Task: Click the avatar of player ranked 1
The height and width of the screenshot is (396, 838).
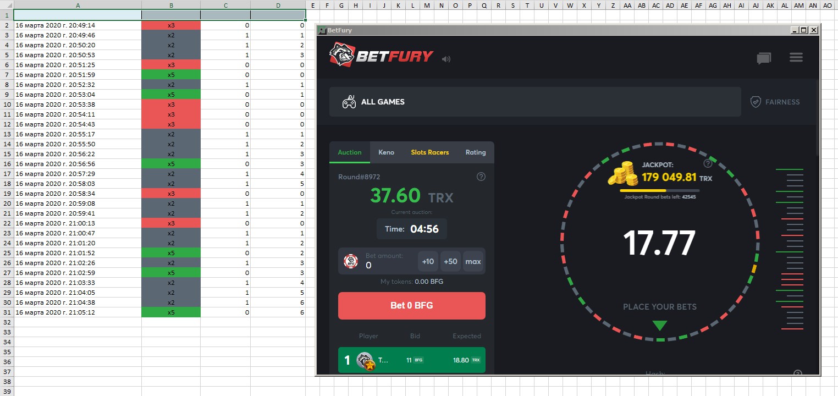Action: 366,361
